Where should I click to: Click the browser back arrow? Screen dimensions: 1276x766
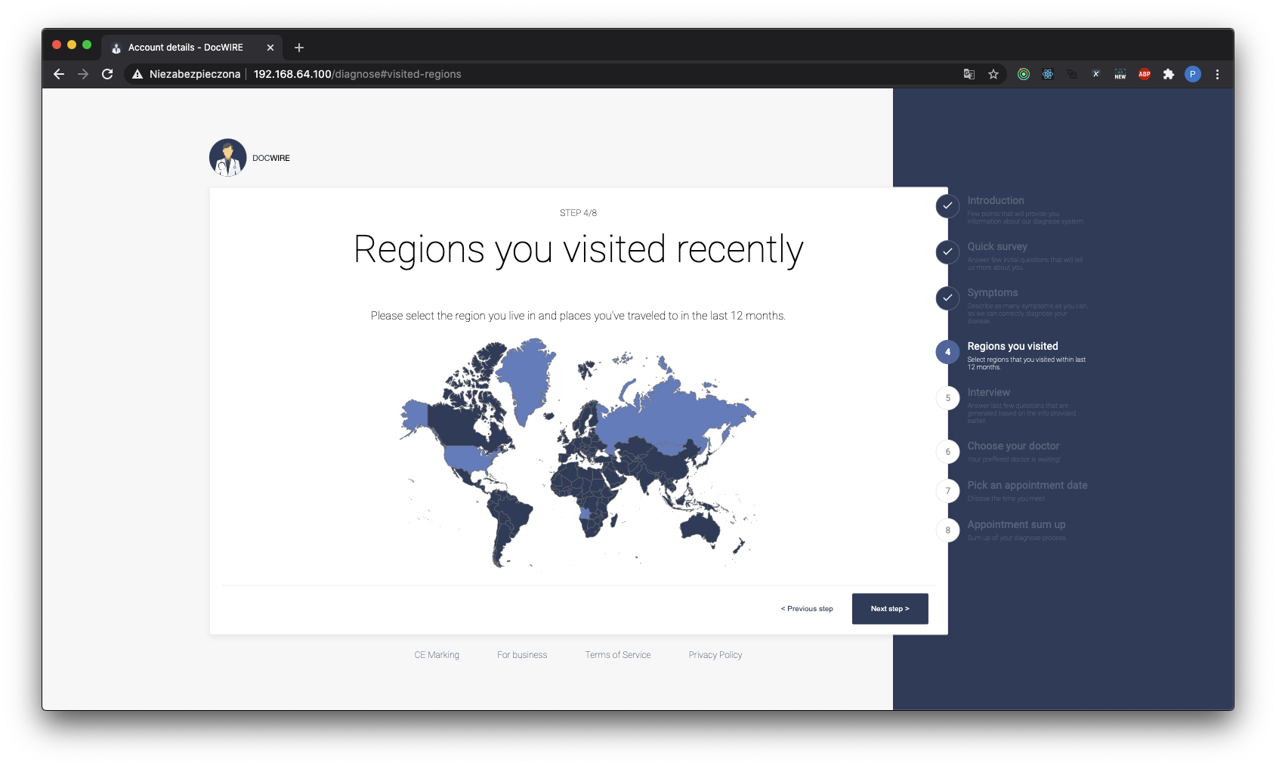(59, 74)
